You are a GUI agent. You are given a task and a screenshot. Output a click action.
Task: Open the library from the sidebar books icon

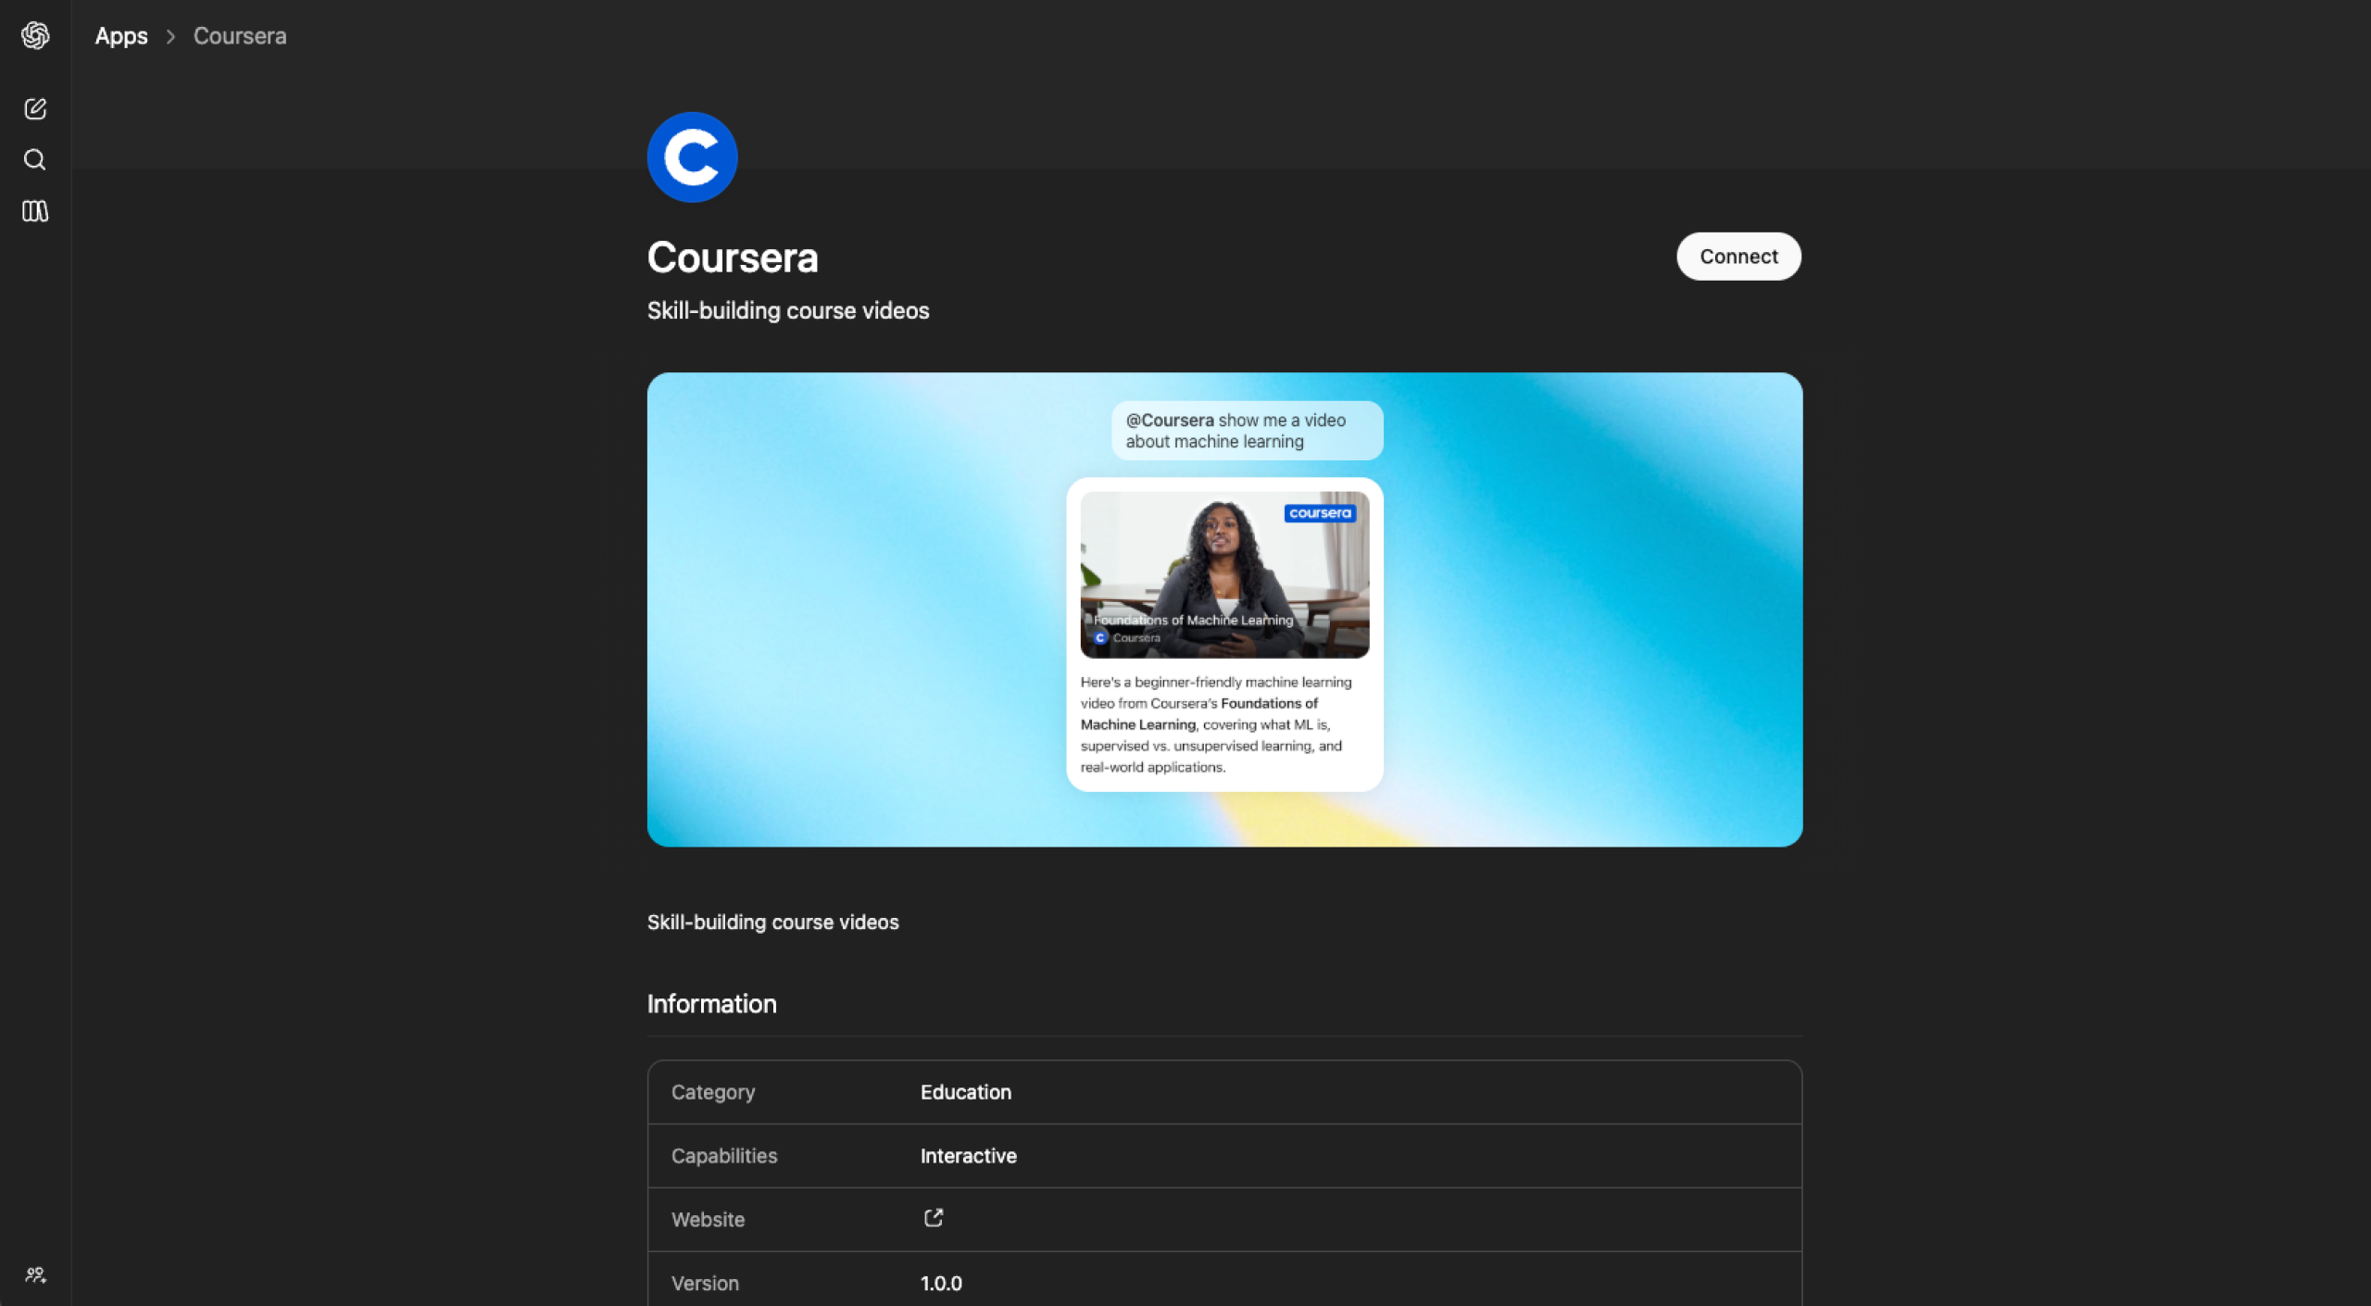pos(35,211)
